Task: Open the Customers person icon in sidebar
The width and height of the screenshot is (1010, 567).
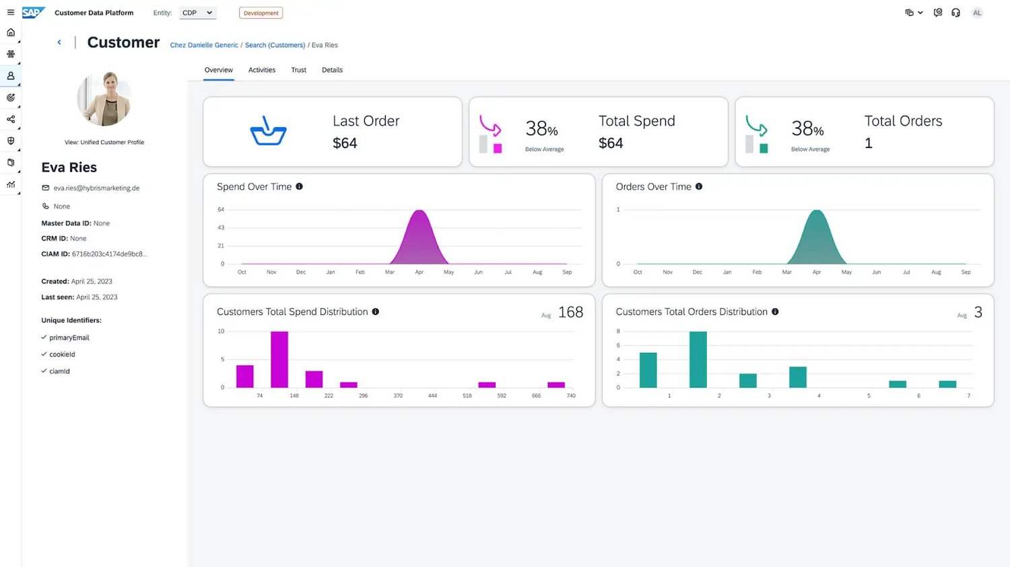Action: click(11, 76)
